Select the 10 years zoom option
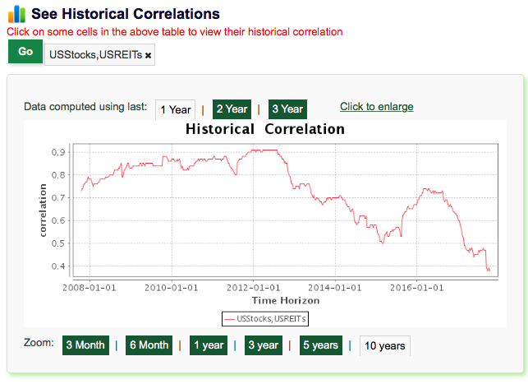The height and width of the screenshot is (384, 528). 385,345
